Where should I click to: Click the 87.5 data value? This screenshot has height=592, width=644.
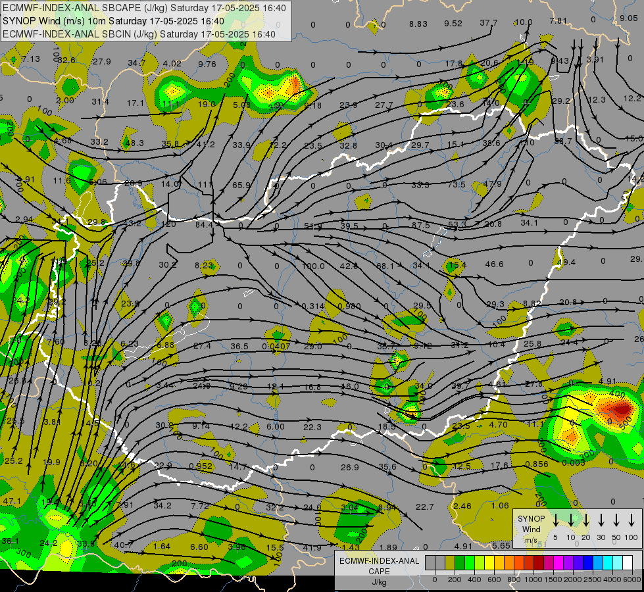point(421,226)
